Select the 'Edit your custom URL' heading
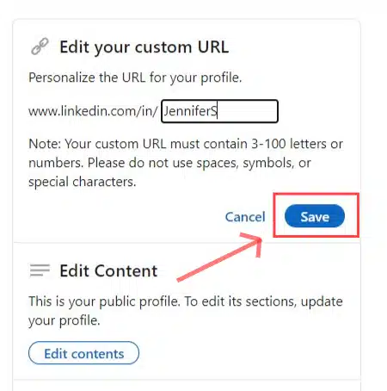 144,47
